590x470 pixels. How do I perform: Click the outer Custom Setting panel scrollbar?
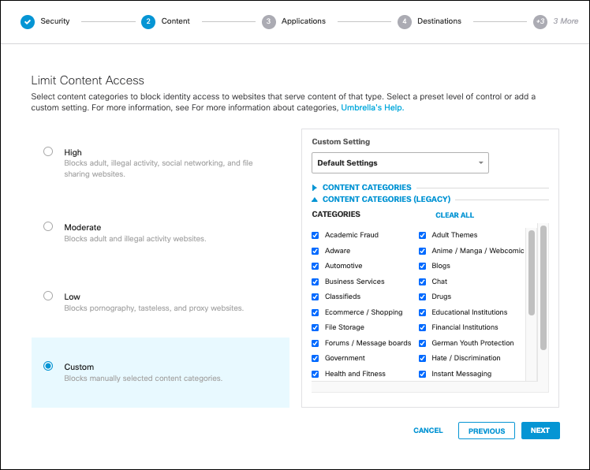[543, 288]
